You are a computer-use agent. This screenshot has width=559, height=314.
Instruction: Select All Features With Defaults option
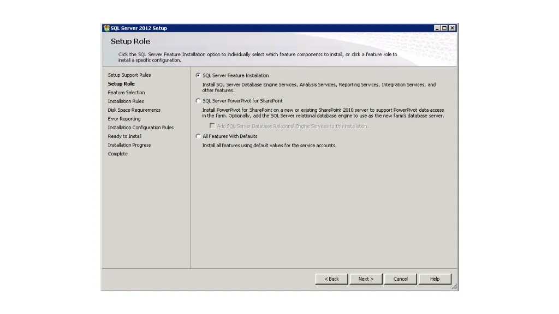point(198,136)
